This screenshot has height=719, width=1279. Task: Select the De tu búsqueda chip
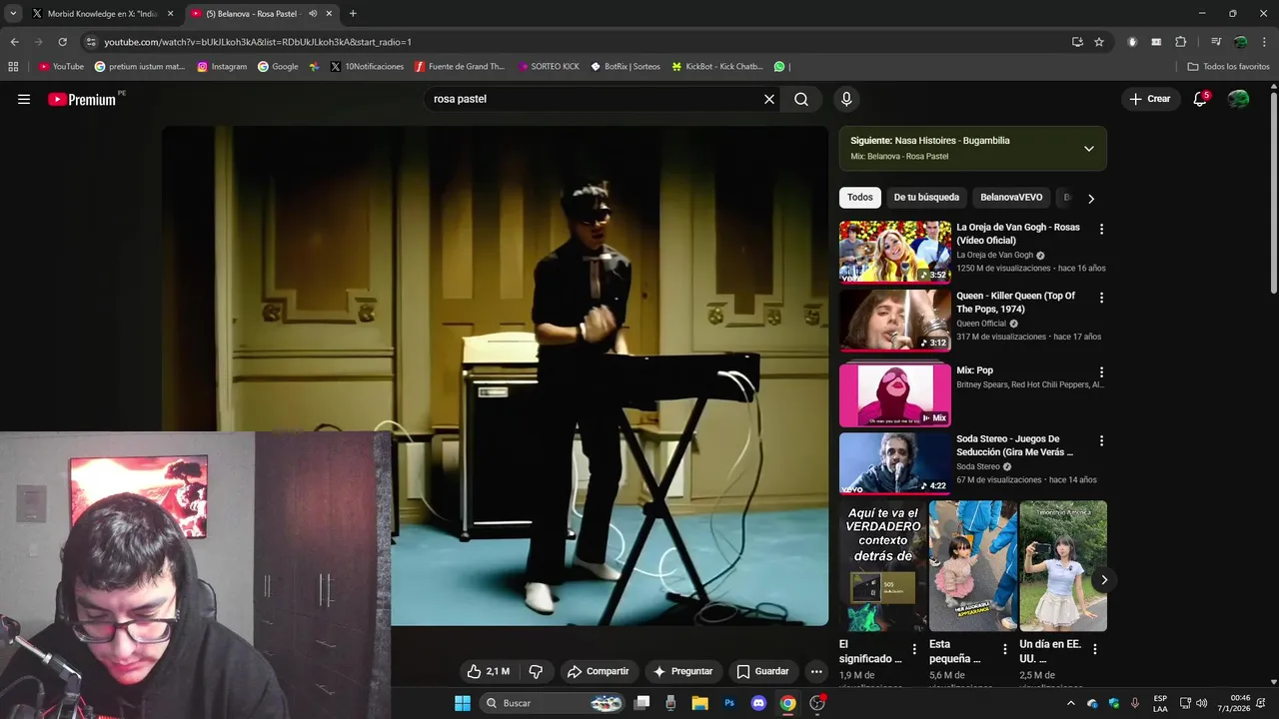click(926, 198)
